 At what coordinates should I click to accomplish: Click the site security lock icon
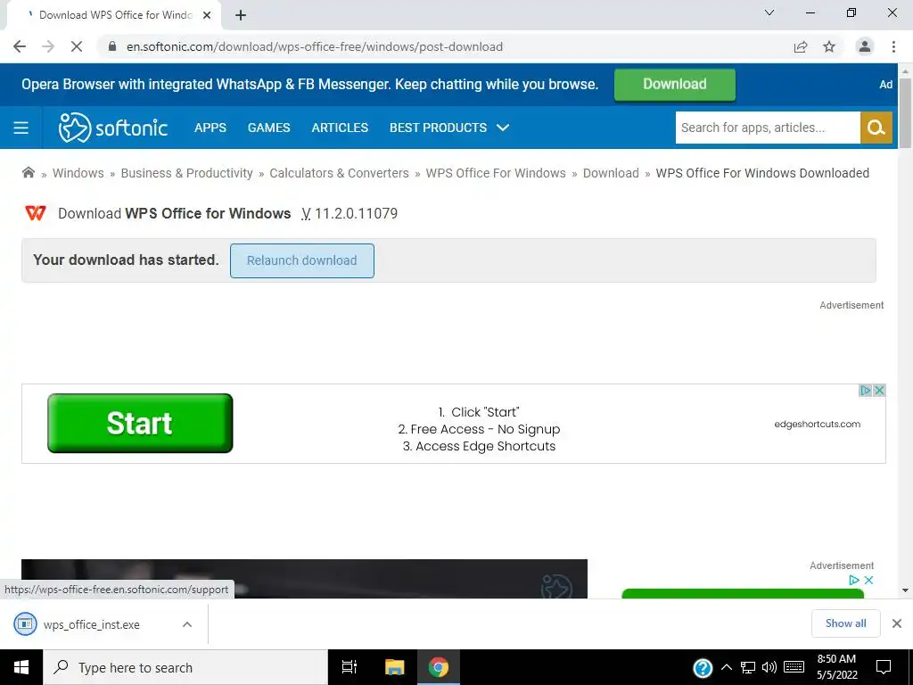click(111, 46)
